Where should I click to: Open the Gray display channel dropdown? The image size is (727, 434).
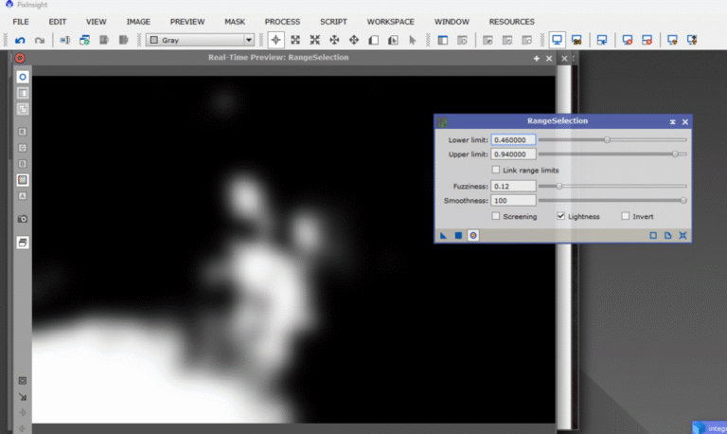point(201,40)
